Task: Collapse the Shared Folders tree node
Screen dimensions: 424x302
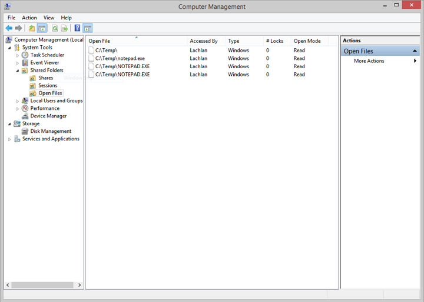Action: pos(18,71)
